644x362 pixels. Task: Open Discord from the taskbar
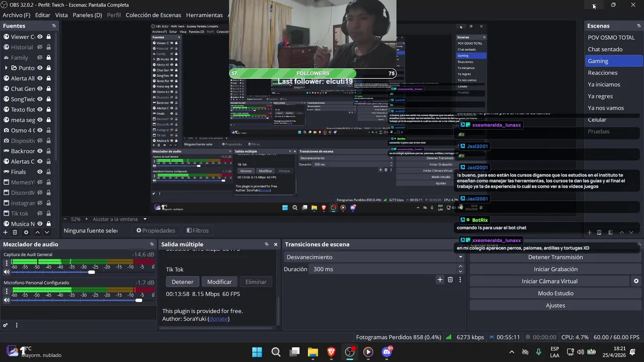tap(387, 352)
